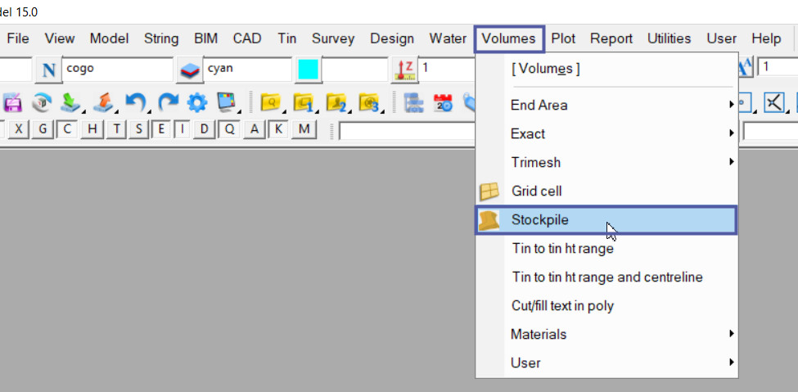Click the blue redo arrow icon

[168, 103]
